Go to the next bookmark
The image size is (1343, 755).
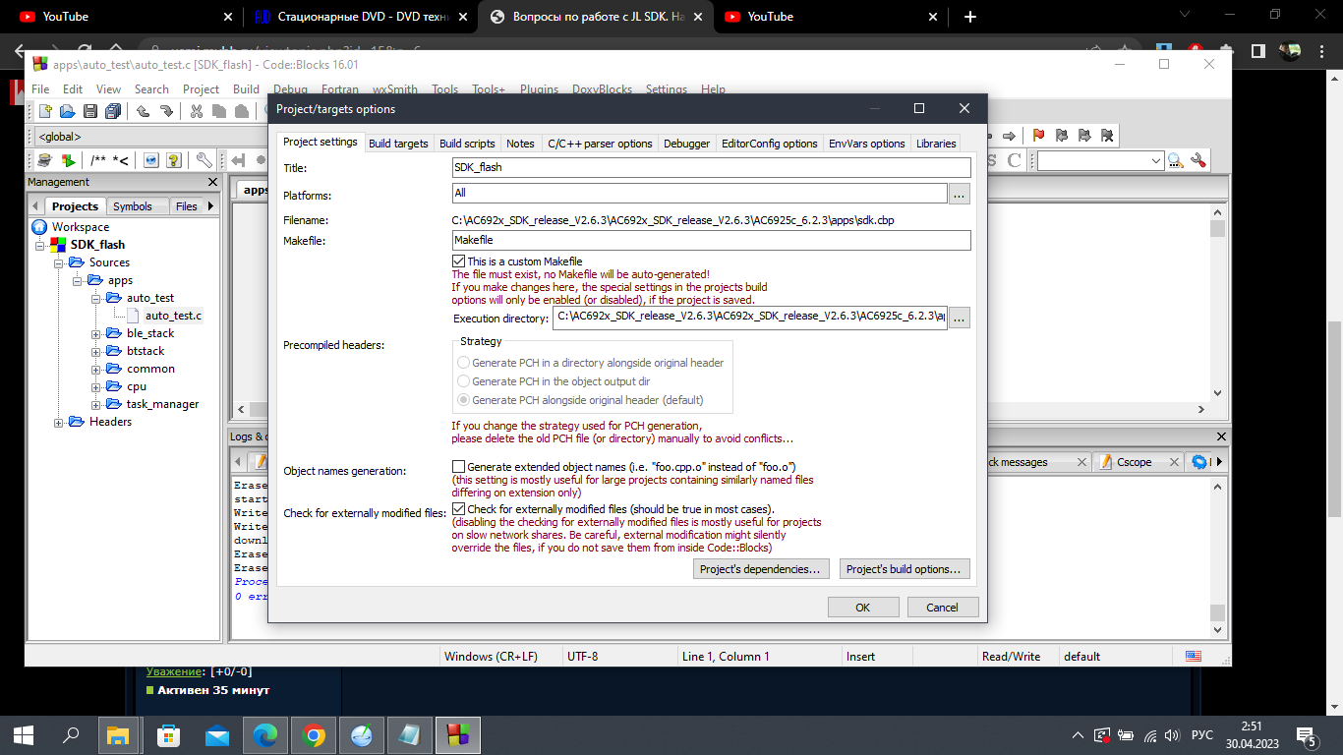[x=1083, y=136]
